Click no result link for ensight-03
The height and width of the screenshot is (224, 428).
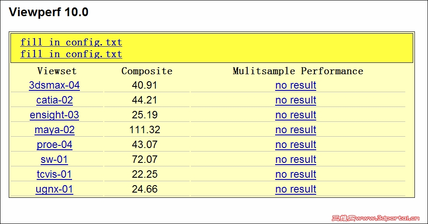(296, 115)
